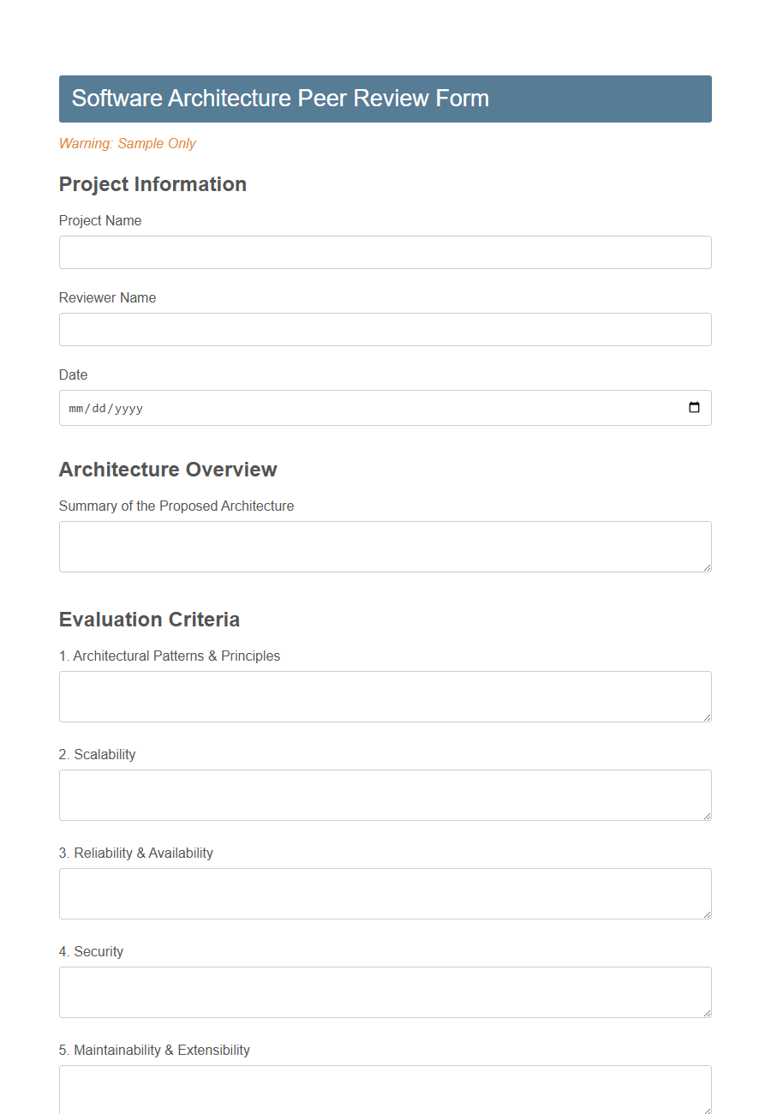Click the Software Architecture Peer Review Form header
Viewport: 771px width, 1114px height.
281,99
